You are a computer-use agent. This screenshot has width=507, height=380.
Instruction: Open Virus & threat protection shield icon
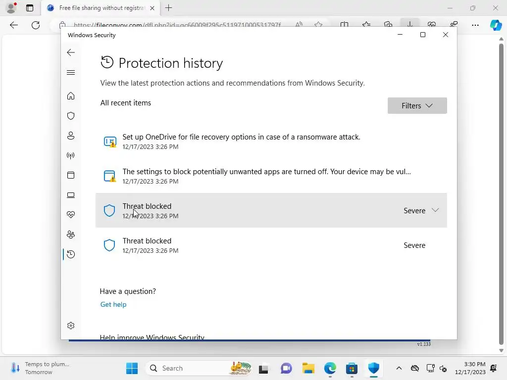[x=71, y=116]
